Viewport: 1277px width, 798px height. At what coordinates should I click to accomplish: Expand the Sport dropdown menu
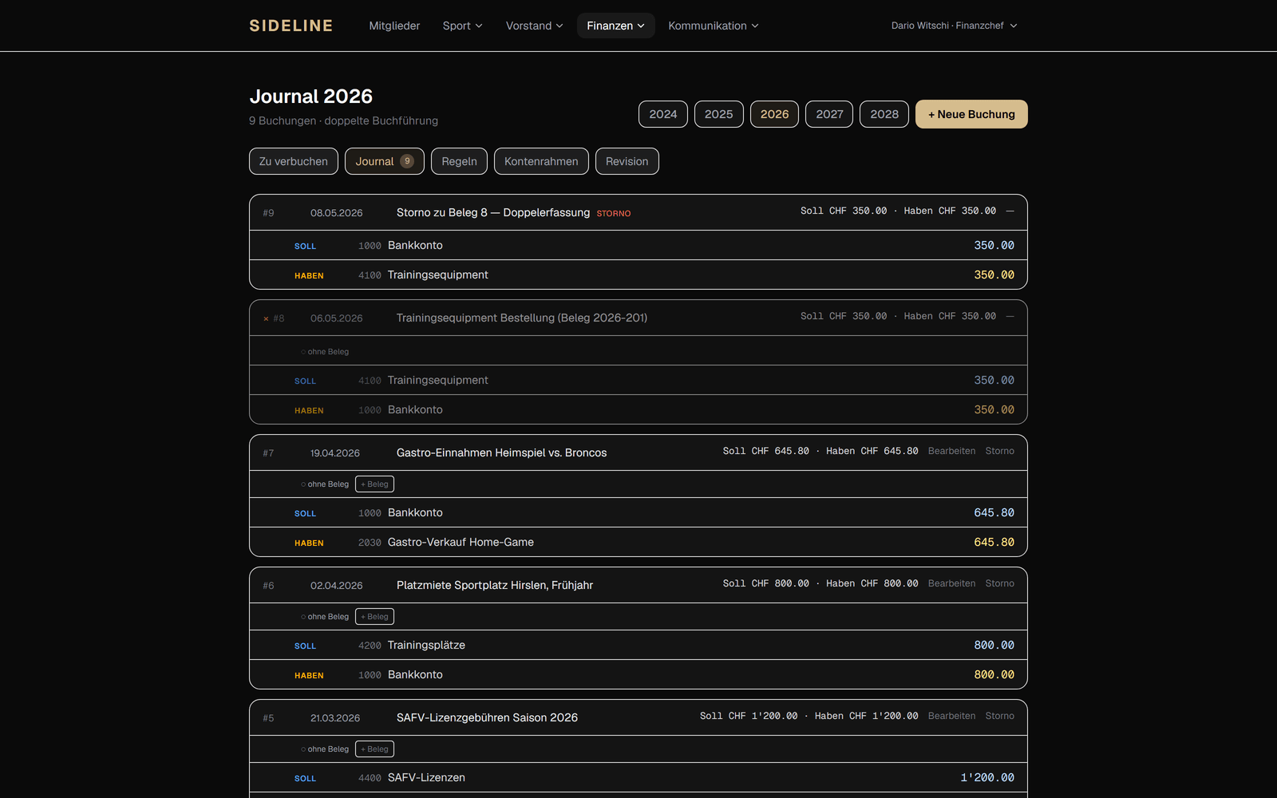point(463,26)
